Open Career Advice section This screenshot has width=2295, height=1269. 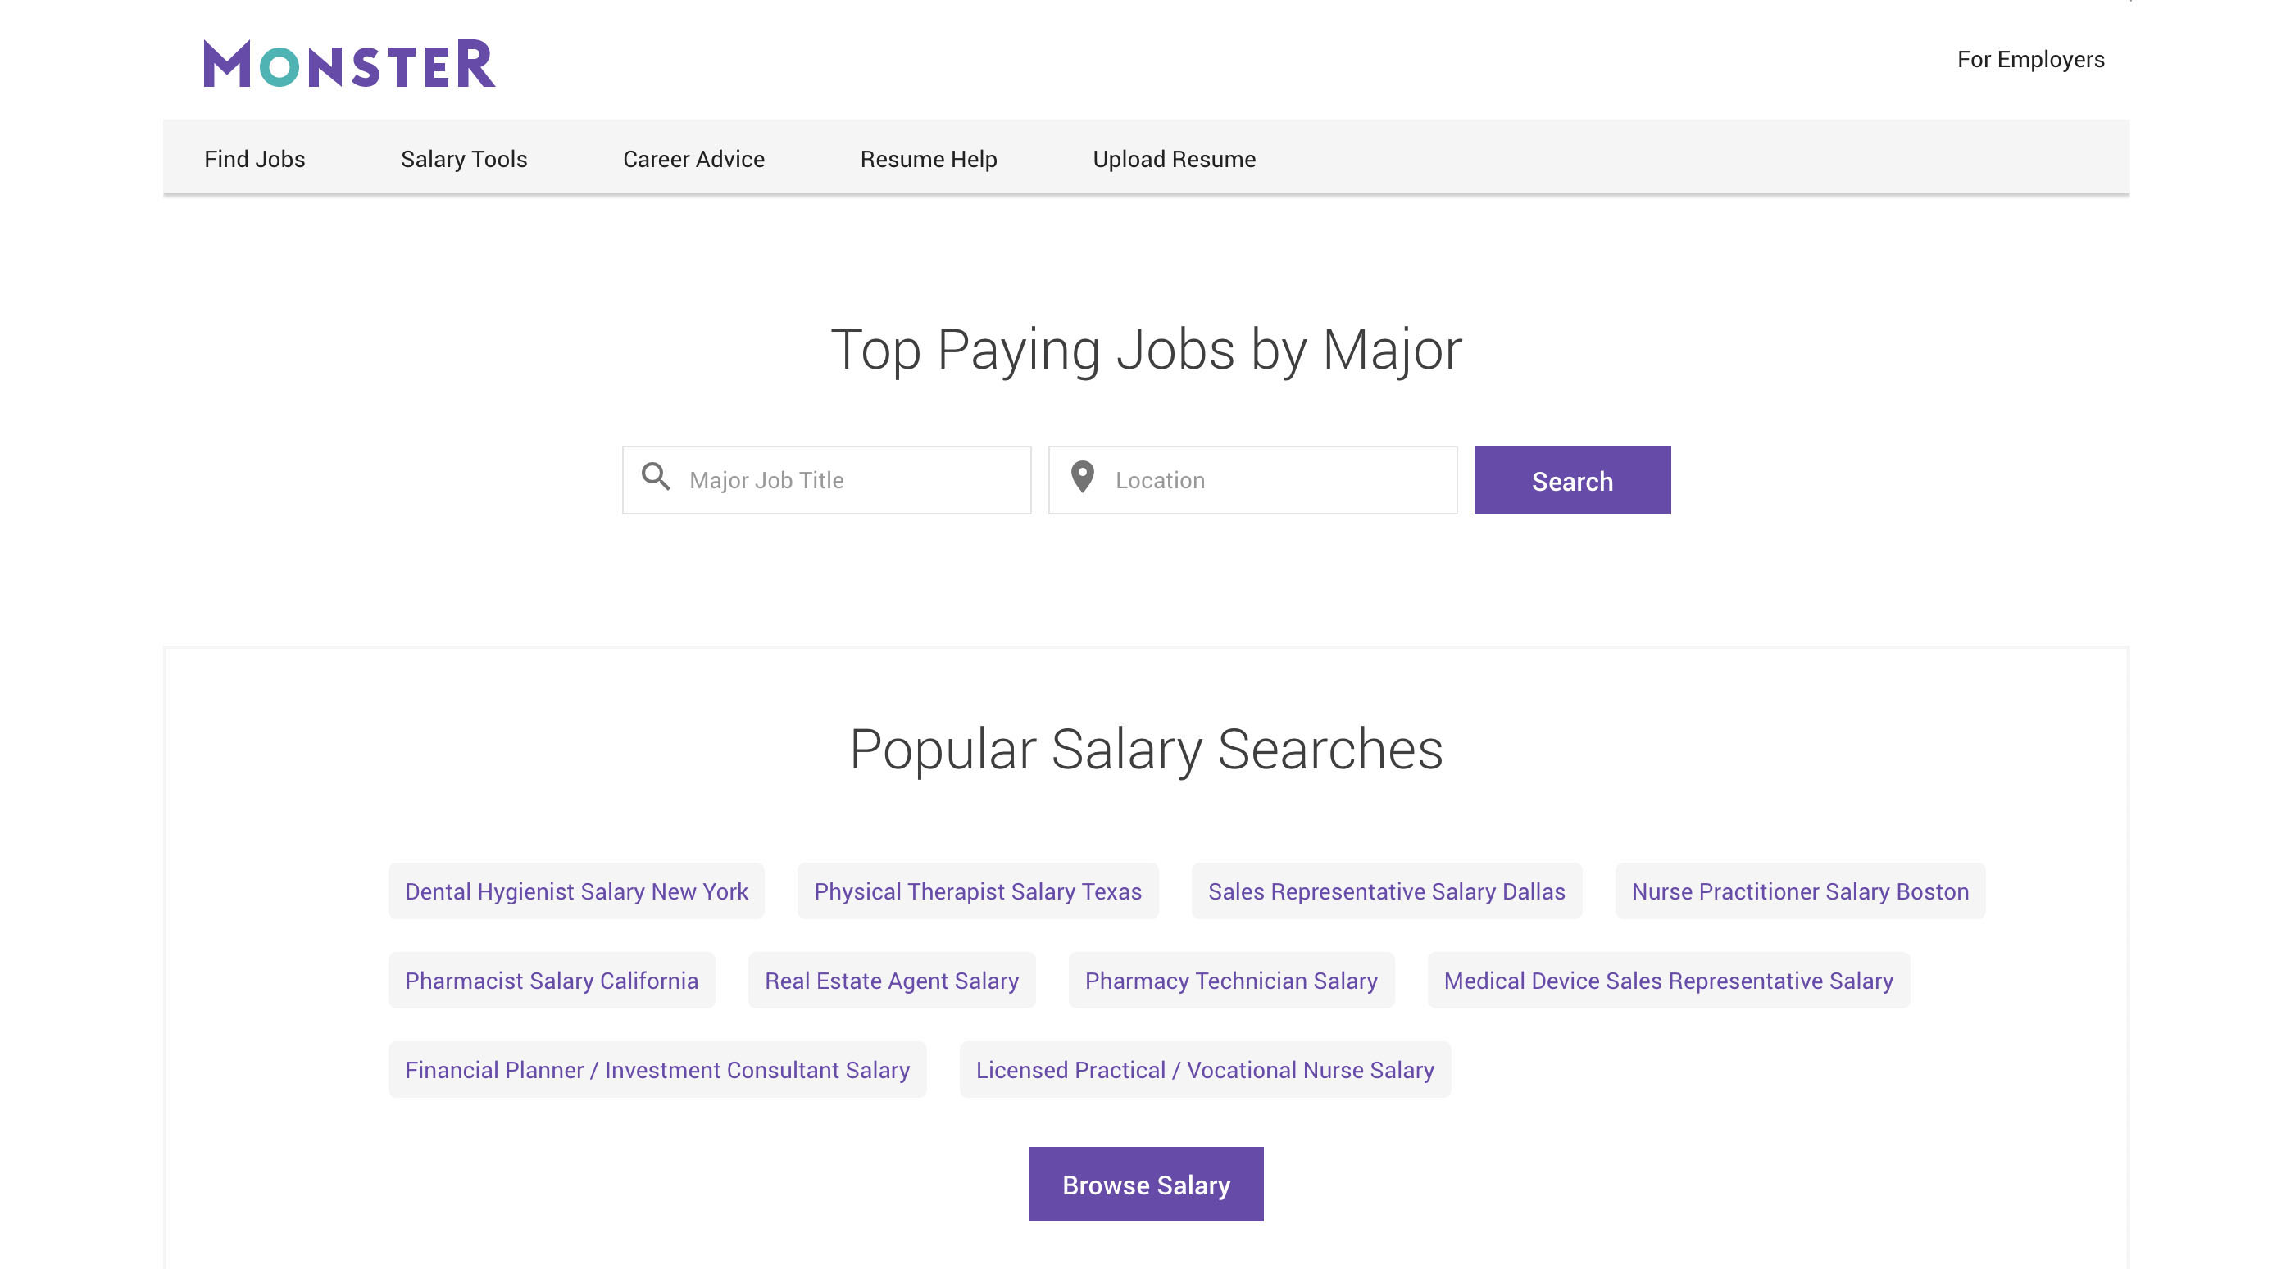pyautogui.click(x=693, y=158)
